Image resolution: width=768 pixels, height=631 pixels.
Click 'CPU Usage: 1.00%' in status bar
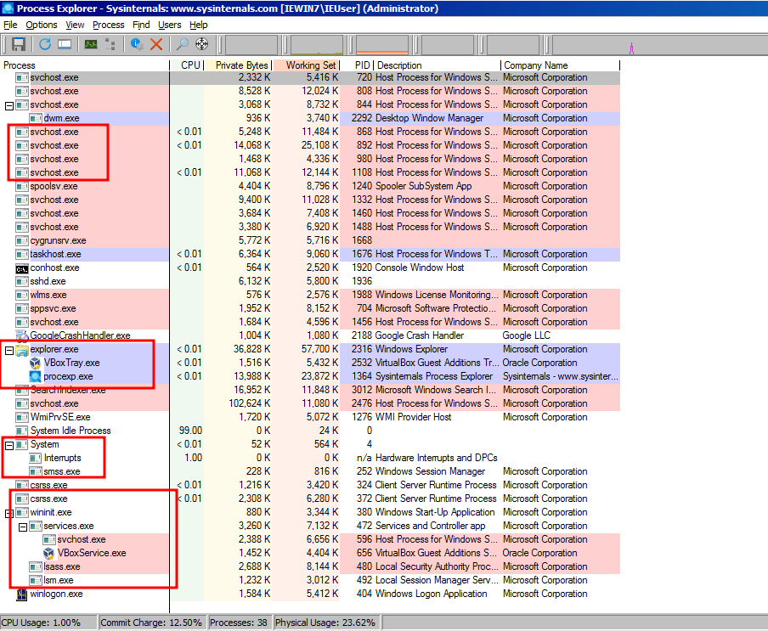pyautogui.click(x=41, y=623)
